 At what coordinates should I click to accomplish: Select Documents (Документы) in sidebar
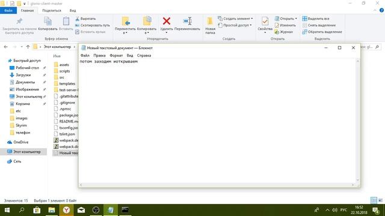[x=25, y=82]
